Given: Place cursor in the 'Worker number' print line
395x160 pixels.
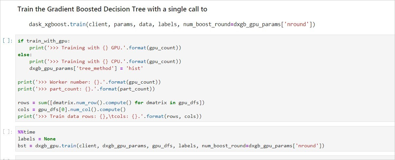Looking at the screenshot, I should click(x=89, y=82).
